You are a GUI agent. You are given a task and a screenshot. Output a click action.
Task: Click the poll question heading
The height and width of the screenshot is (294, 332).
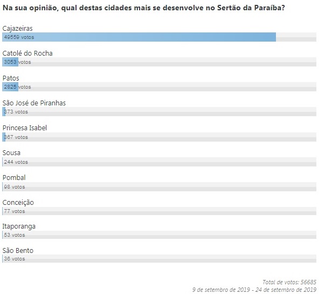(144, 10)
